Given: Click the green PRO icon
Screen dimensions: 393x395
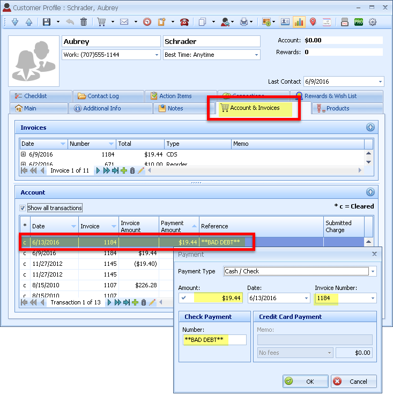Looking at the screenshot, I should 359,22.
